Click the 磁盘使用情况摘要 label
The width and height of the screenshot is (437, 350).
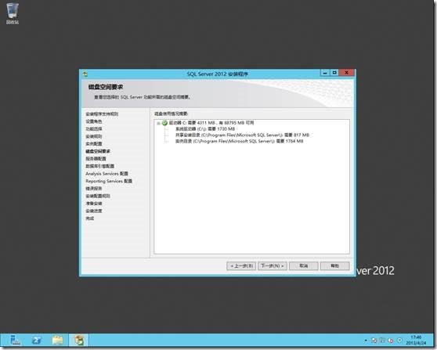[172, 114]
